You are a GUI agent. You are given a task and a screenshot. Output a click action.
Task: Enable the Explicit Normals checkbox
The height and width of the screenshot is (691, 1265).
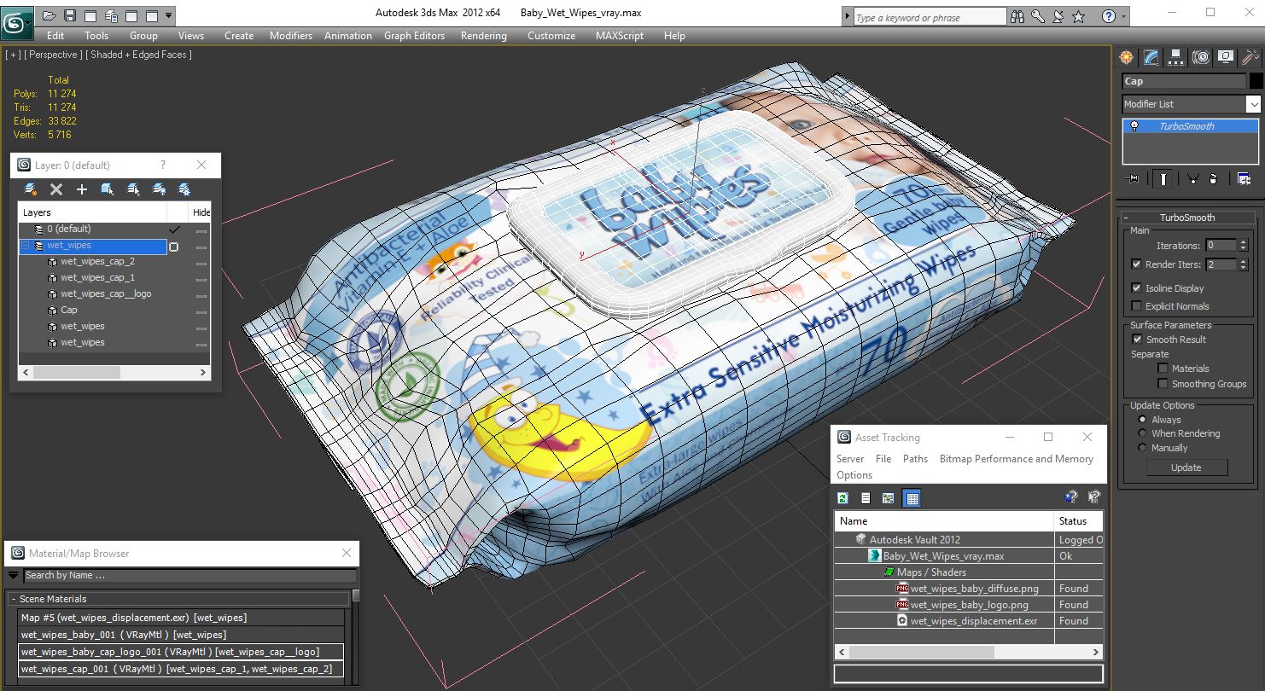click(1136, 306)
